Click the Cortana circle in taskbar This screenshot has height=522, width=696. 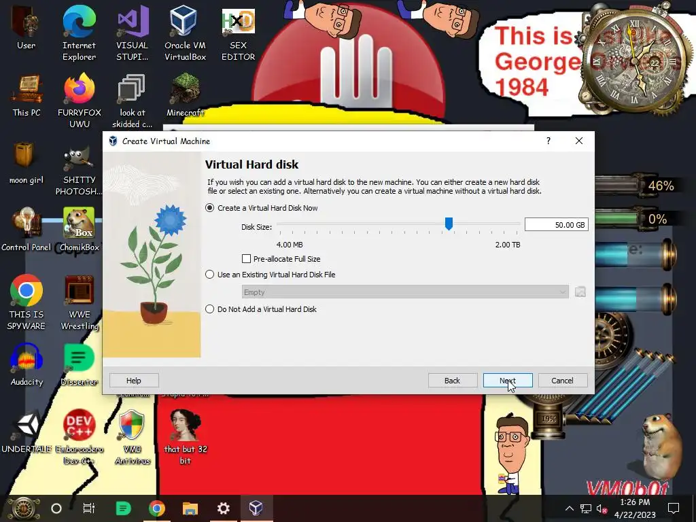pyautogui.click(x=56, y=508)
